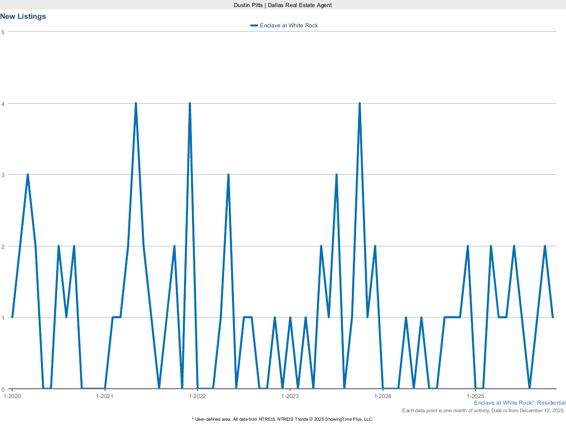Click the y-axis label 2
This screenshot has width=566, height=424.
[x=3, y=246]
